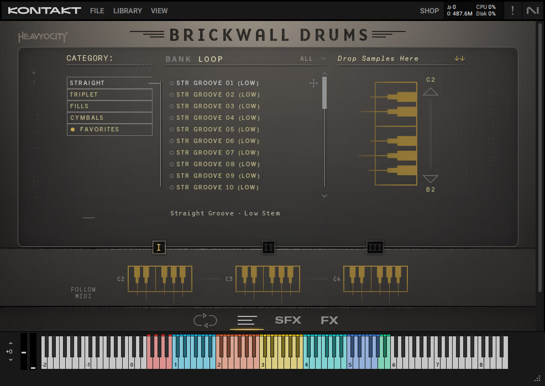The width and height of the screenshot is (545, 386).
Task: Select bank slot III
Action: (x=375, y=247)
